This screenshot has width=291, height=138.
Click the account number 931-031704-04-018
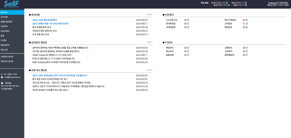[x=10, y=86]
